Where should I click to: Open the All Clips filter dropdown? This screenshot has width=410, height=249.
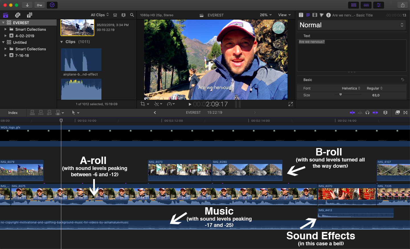coord(100,15)
